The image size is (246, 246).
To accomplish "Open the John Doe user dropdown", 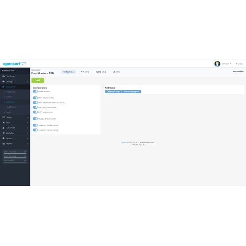I will coord(226,64).
